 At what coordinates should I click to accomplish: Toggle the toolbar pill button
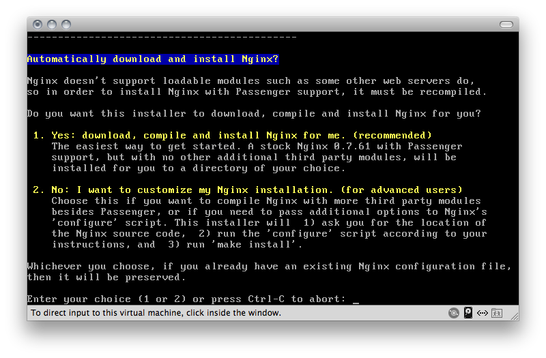pos(506,25)
